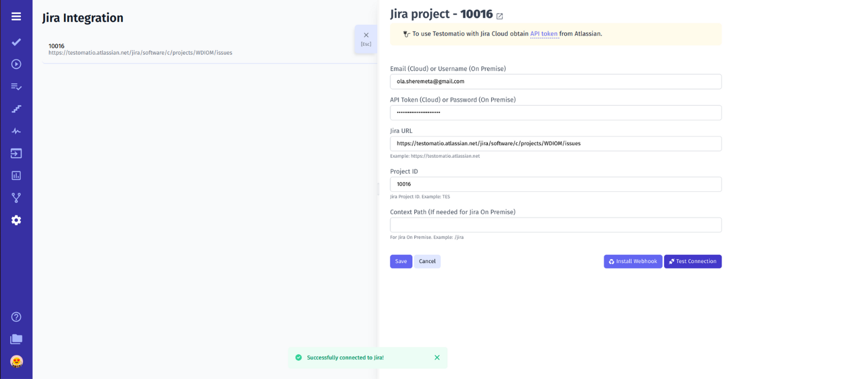Image resolution: width=842 pixels, height=379 pixels.
Task: Click the Test Connection button
Action: point(693,261)
